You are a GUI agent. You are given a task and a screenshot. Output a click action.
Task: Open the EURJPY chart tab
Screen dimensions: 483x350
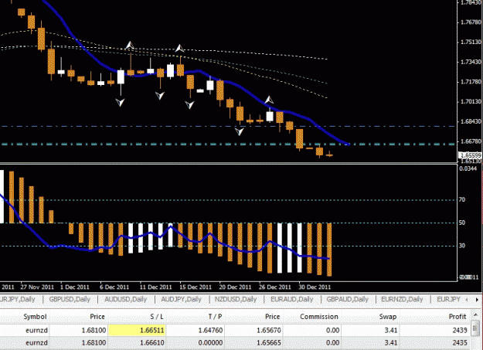coord(448,299)
